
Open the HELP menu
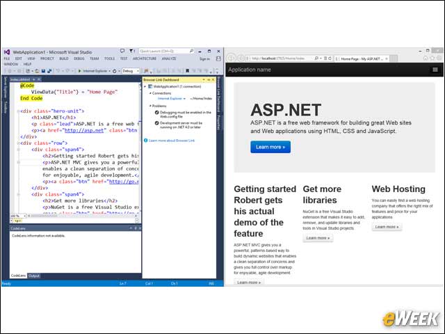[27, 64]
